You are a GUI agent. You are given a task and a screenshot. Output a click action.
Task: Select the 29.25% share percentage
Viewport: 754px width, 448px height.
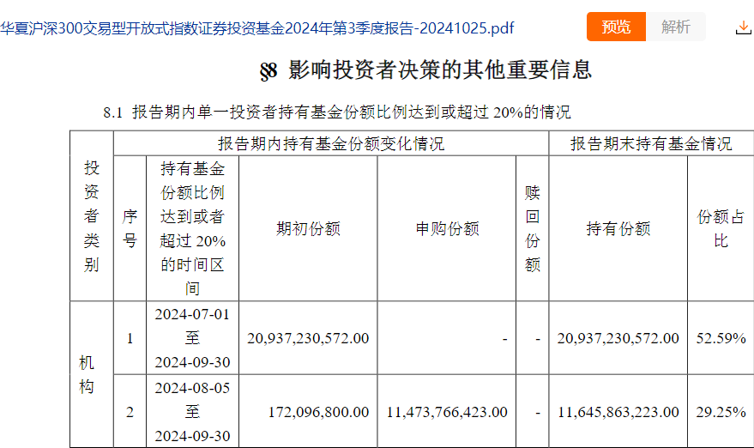click(721, 412)
